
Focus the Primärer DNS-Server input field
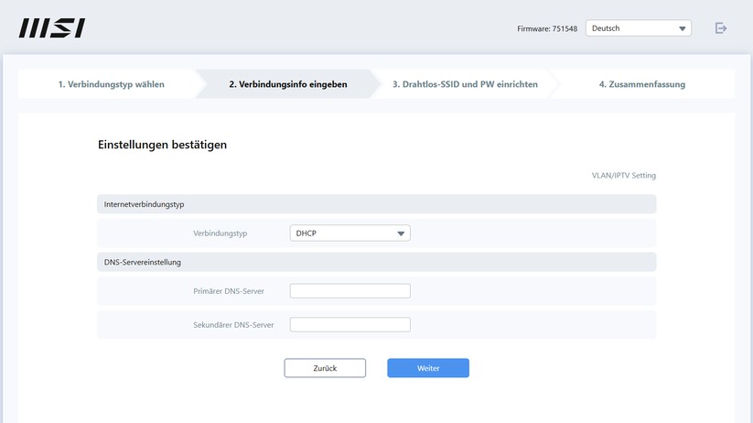(350, 291)
